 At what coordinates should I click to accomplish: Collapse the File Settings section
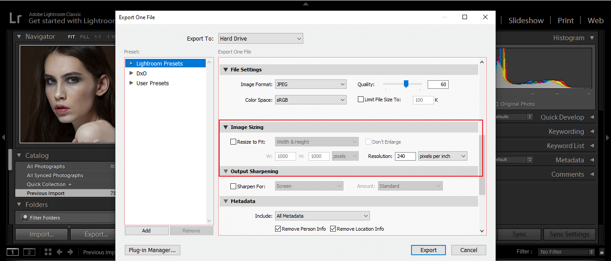tap(226, 70)
